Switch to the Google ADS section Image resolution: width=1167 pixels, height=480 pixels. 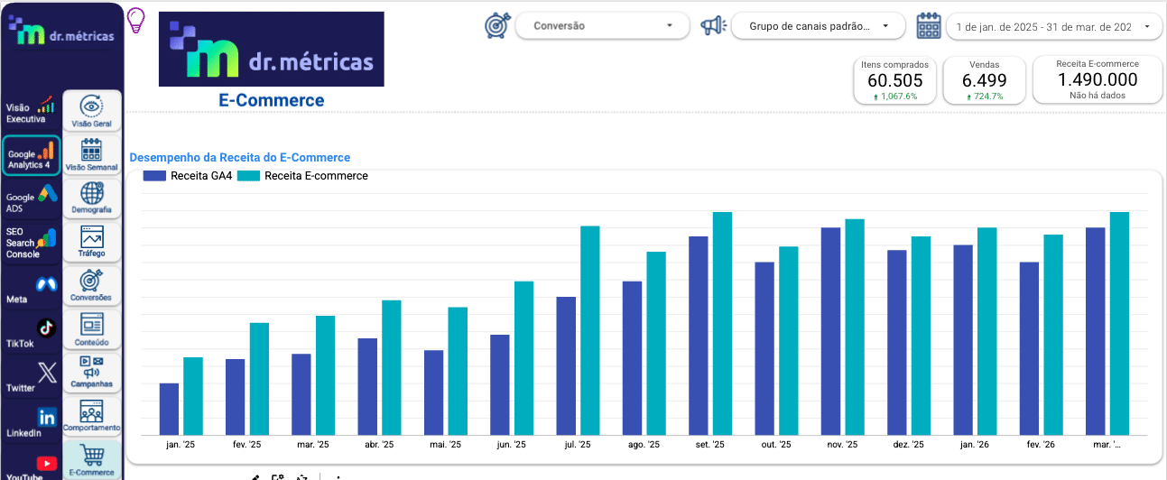pos(31,198)
